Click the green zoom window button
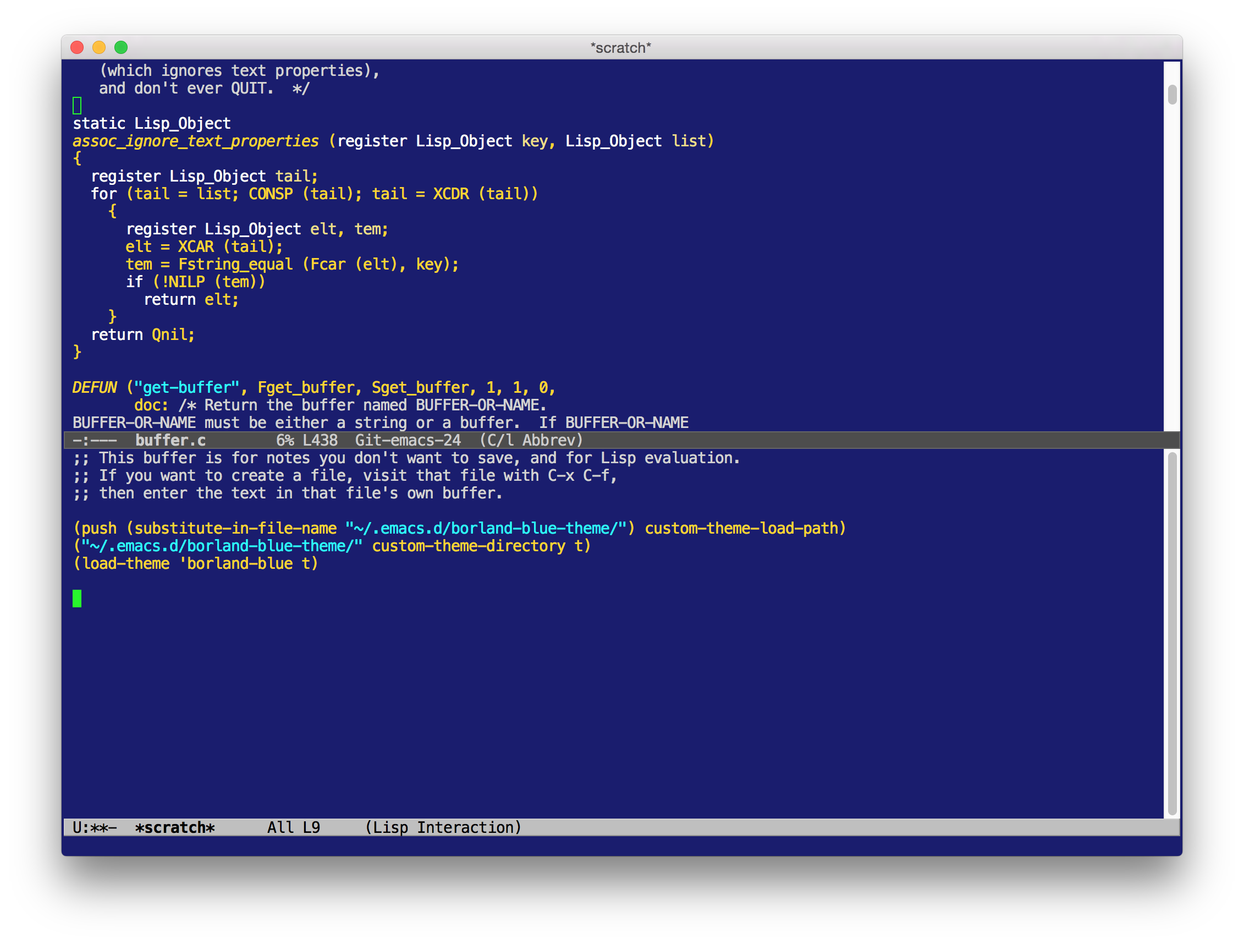The width and height of the screenshot is (1244, 944). click(121, 48)
